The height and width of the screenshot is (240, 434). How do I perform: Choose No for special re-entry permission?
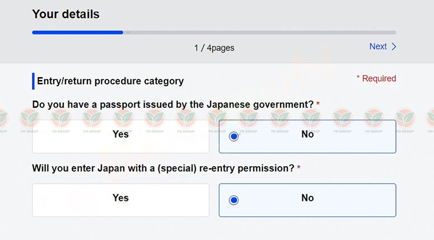pyautogui.click(x=307, y=200)
